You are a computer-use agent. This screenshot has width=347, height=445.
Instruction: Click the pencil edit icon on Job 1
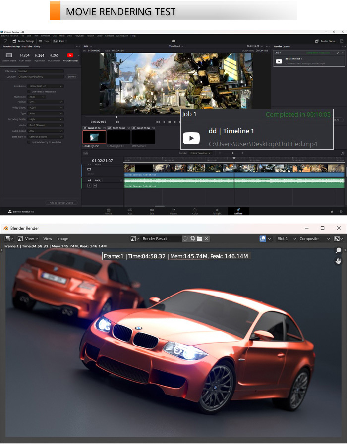click(338, 53)
